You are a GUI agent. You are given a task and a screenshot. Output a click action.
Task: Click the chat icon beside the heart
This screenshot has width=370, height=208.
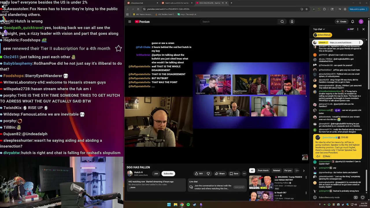coord(356,197)
